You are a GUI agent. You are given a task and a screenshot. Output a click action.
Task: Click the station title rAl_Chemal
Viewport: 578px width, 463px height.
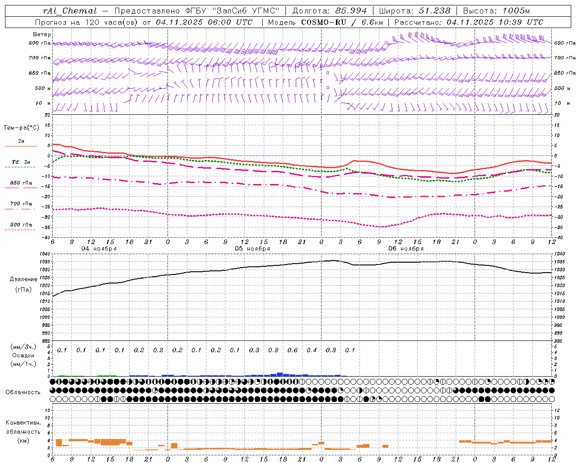pos(70,11)
